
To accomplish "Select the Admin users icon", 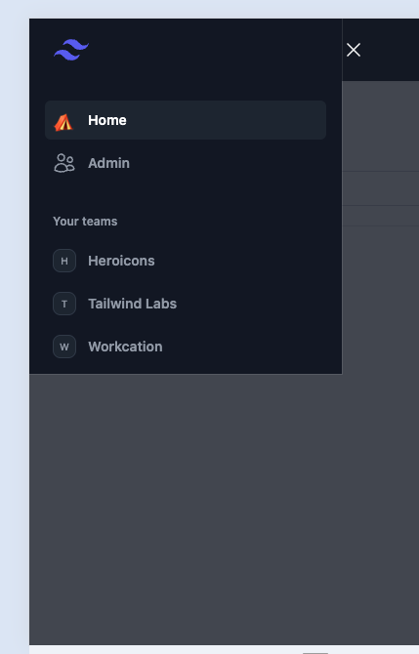I will click(64, 163).
